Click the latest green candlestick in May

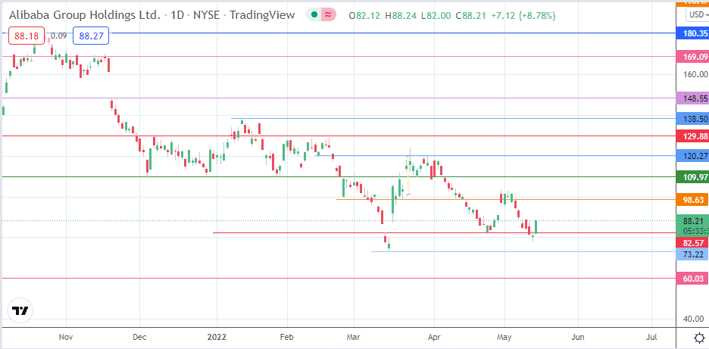point(536,226)
